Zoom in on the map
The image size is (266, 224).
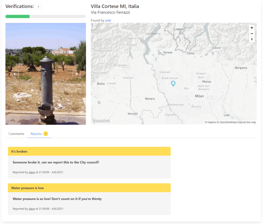(252, 28)
